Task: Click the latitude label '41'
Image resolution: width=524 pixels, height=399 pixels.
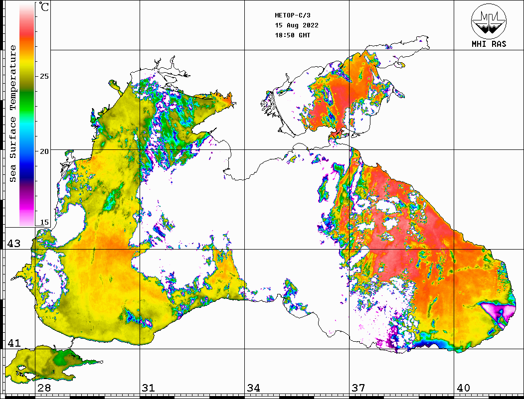Action: 14,343
